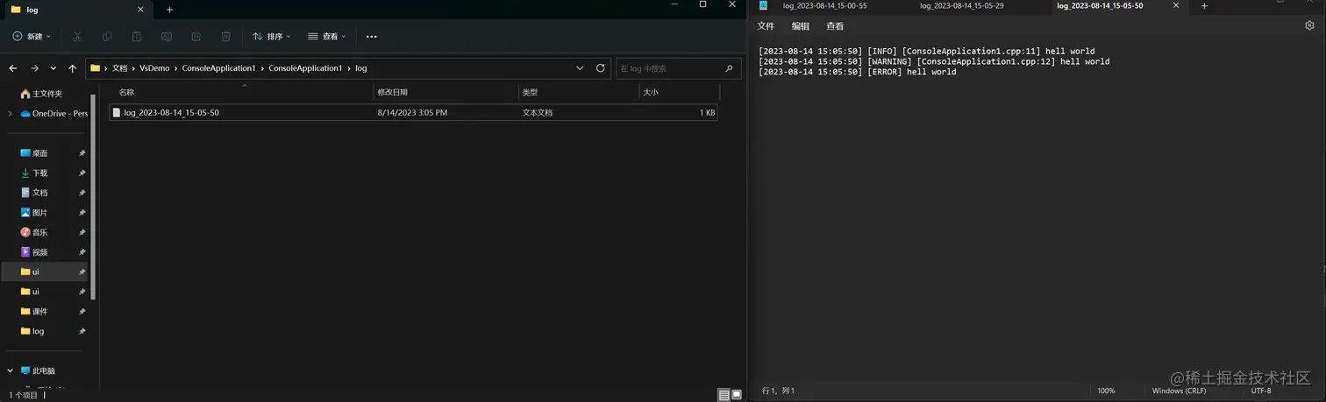1326x402 pixels.
Task: Expand the address bar history dropdown
Action: (x=580, y=67)
